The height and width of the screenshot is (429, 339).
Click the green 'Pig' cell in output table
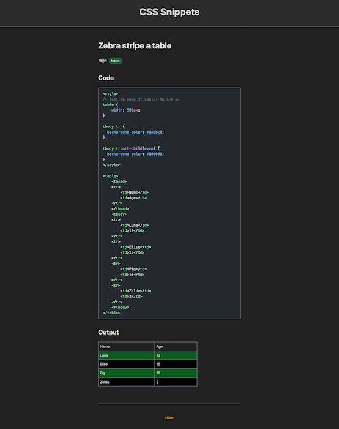(x=126, y=373)
